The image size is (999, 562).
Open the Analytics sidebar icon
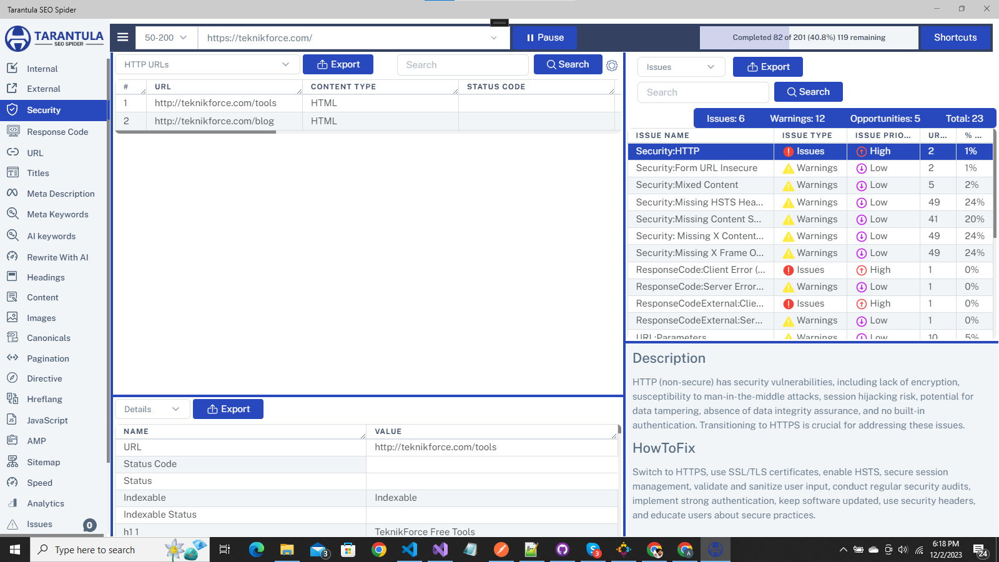pyautogui.click(x=12, y=503)
